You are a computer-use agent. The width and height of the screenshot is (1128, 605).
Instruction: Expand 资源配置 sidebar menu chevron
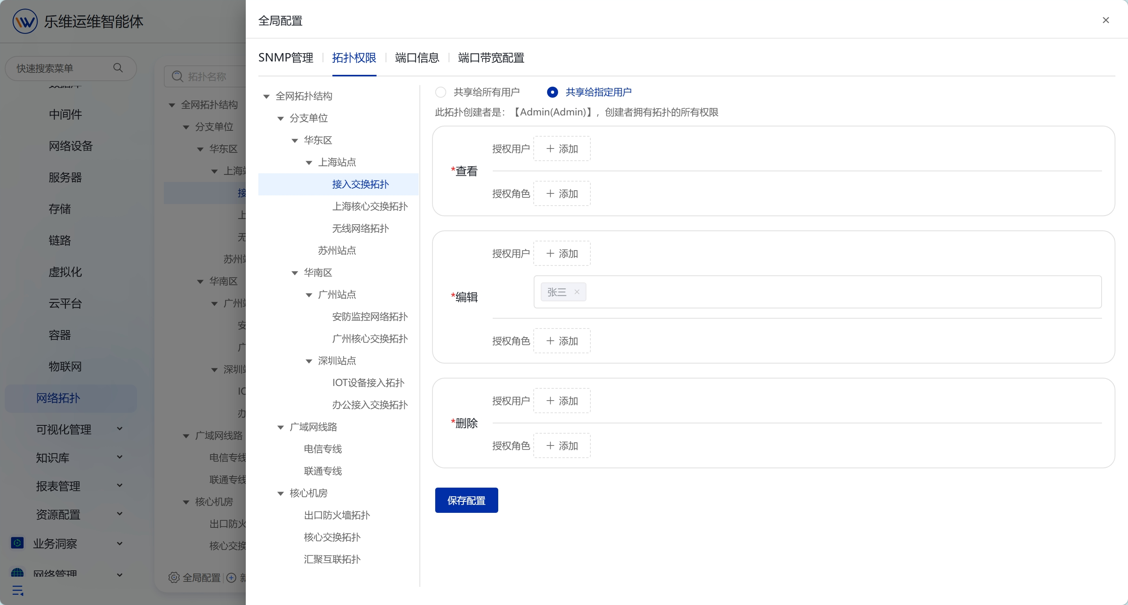point(120,514)
